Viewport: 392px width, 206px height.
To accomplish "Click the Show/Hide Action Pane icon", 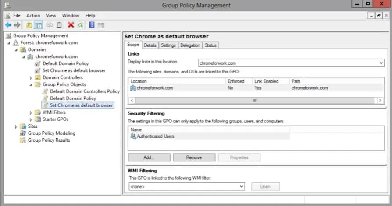I will click(x=101, y=25).
